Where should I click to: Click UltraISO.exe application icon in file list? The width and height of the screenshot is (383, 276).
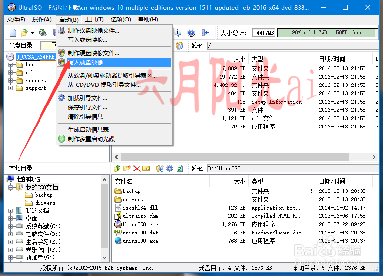[118, 224]
